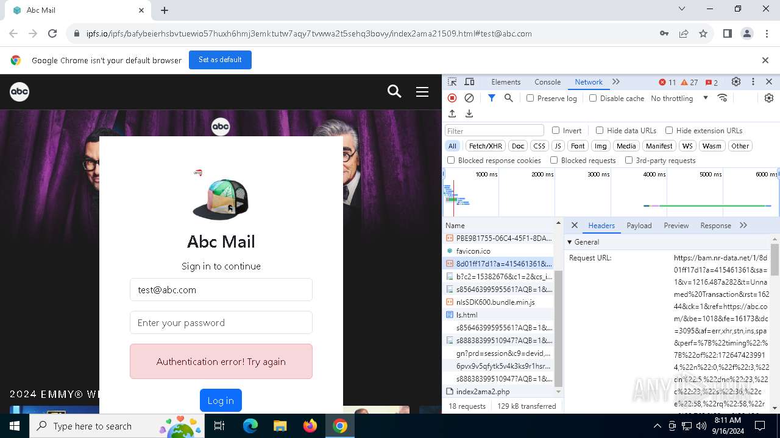Open the Preview tab
The width and height of the screenshot is (780, 438).
click(676, 225)
